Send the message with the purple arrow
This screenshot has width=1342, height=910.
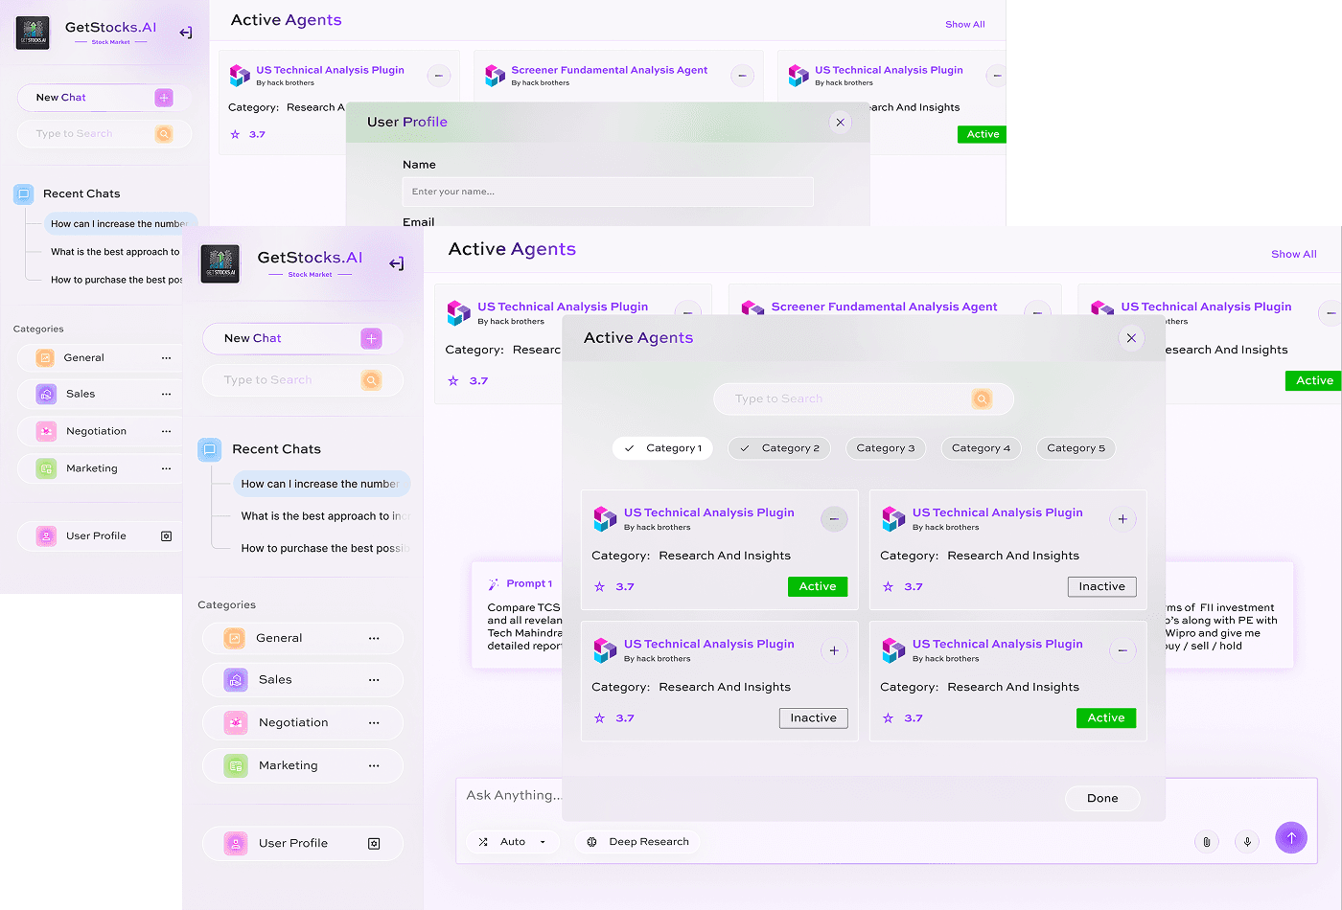1291,837
